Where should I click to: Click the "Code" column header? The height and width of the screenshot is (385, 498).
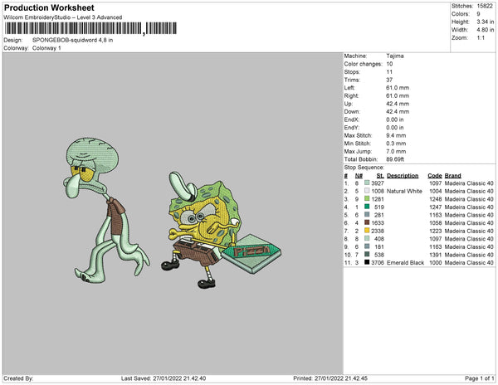435,176
